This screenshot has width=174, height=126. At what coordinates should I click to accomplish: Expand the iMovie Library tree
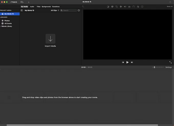1,26
